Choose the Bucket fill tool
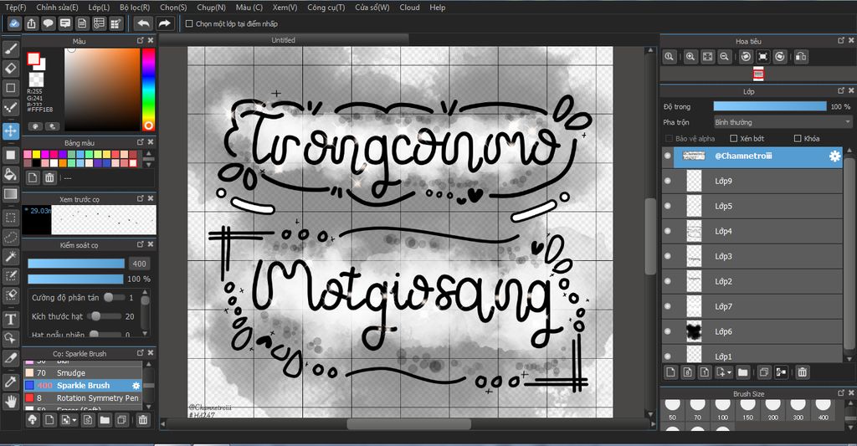This screenshot has width=857, height=446. 10,174
